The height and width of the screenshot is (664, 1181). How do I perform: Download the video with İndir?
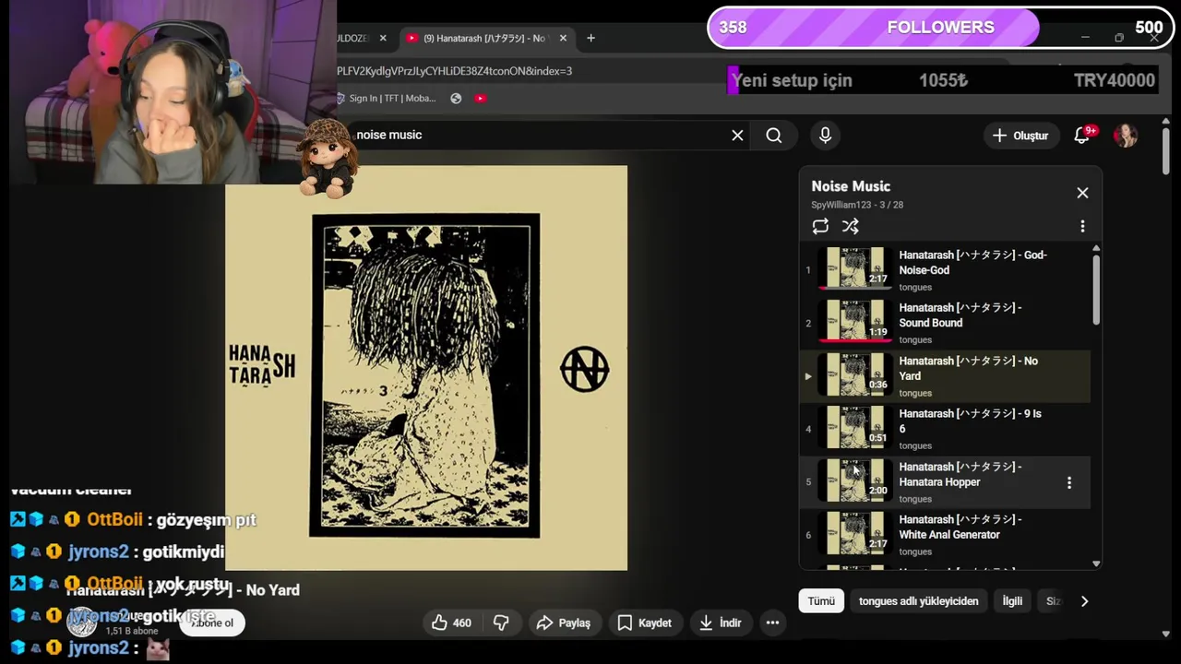[x=720, y=622]
